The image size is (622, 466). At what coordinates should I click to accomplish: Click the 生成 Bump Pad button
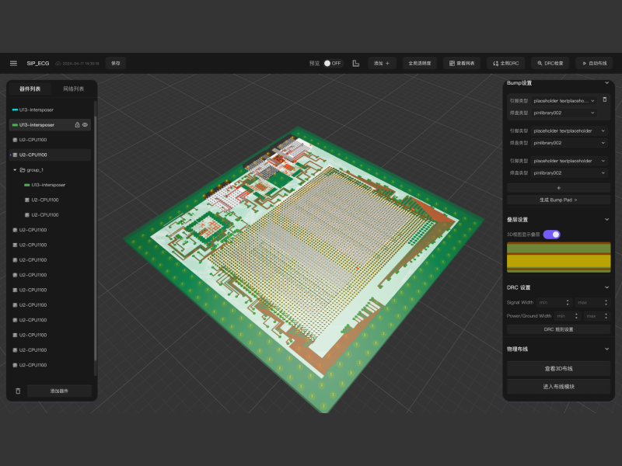558,200
